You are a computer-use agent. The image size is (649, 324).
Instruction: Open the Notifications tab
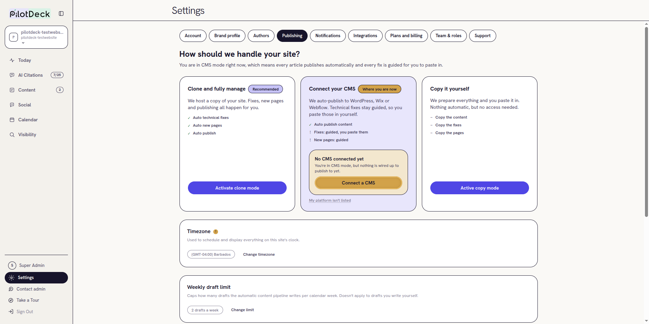coord(328,36)
